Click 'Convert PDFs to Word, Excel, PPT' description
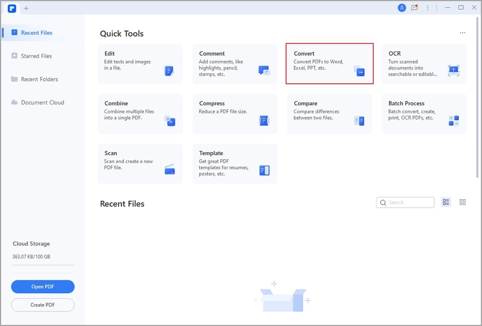This screenshot has height=326, width=482. [x=318, y=65]
